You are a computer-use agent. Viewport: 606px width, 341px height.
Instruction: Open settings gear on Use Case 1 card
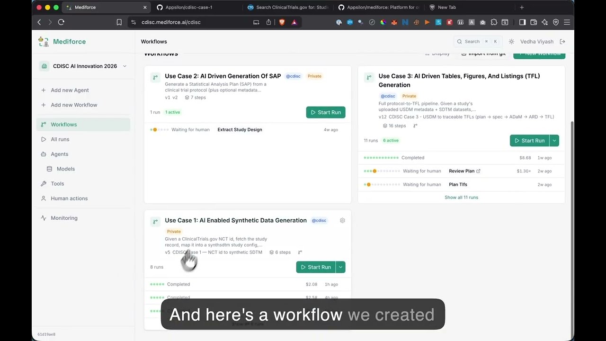[x=342, y=220]
